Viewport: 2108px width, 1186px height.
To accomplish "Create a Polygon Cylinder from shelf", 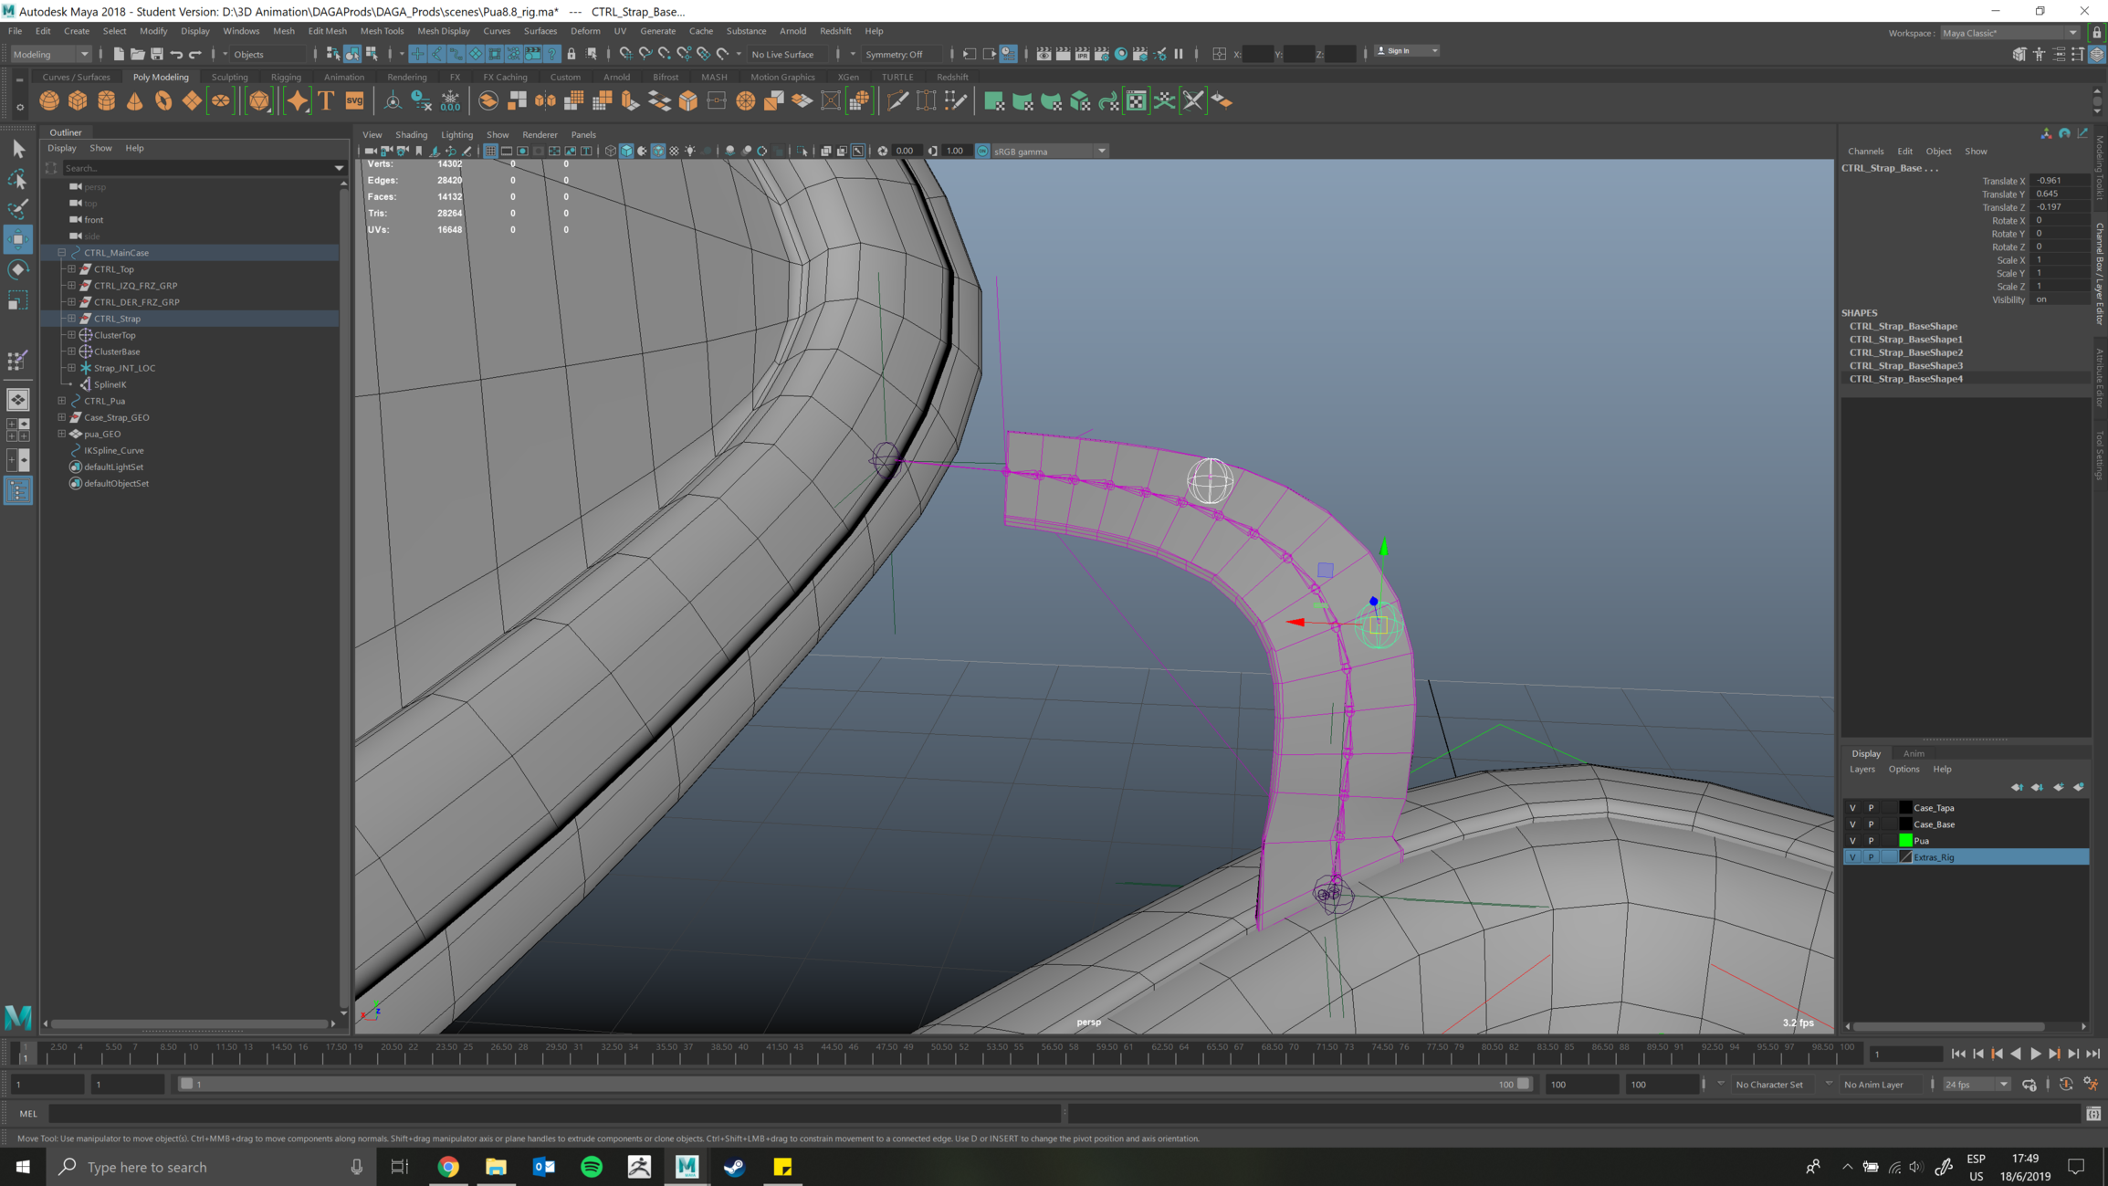I will coord(107,100).
